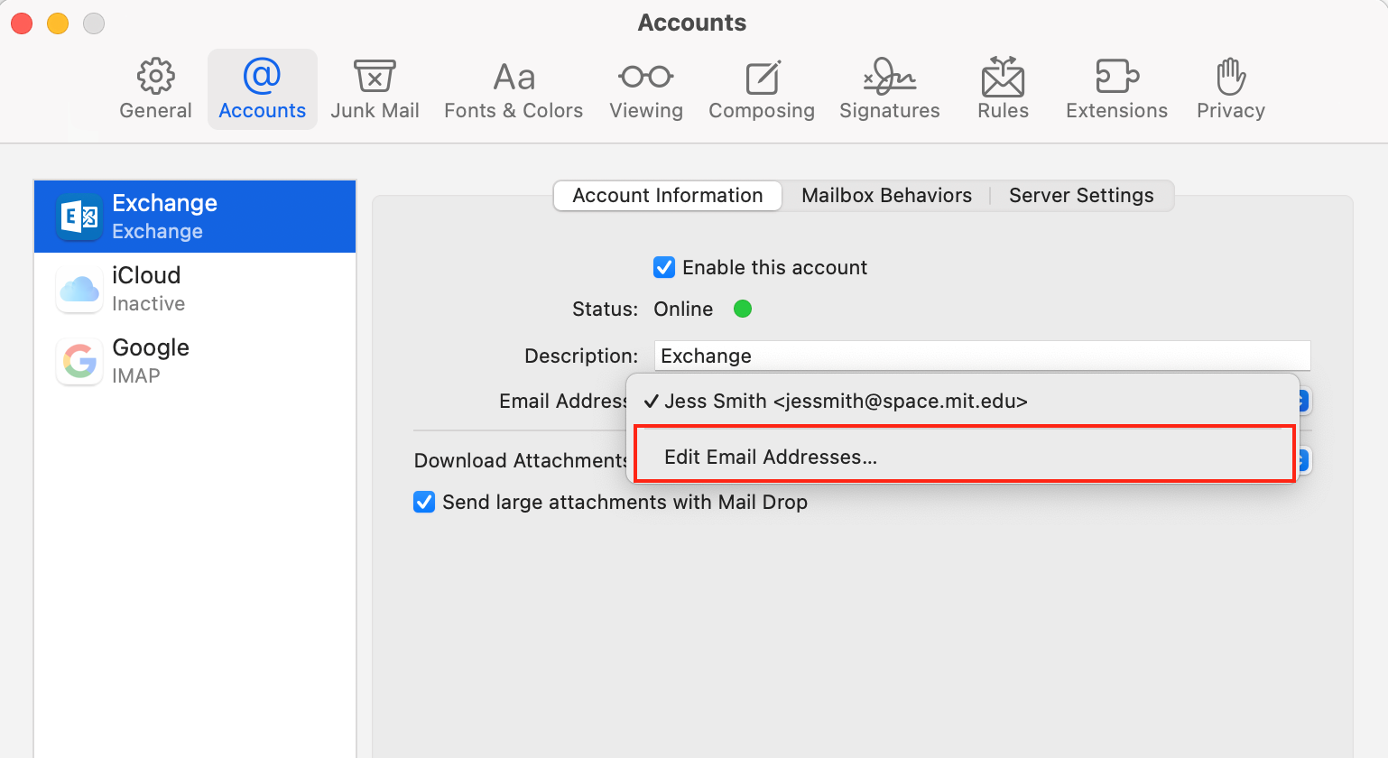Select the Google IMAP account
This screenshot has height=758, width=1388.
click(x=195, y=361)
